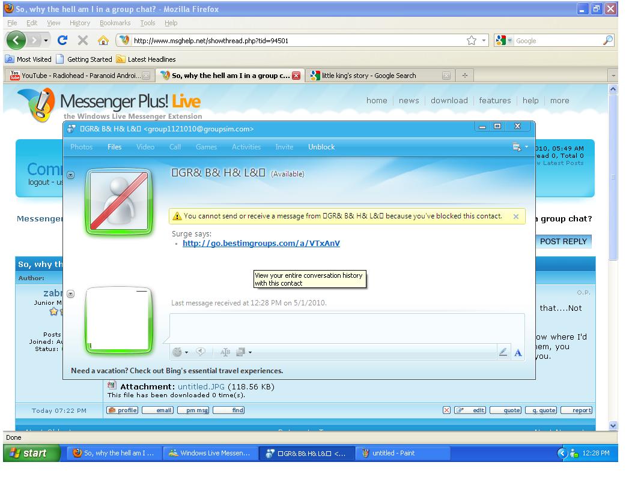641x498 pixels.
Task: Collapse the contact's display picture arrow
Action: coord(71,175)
